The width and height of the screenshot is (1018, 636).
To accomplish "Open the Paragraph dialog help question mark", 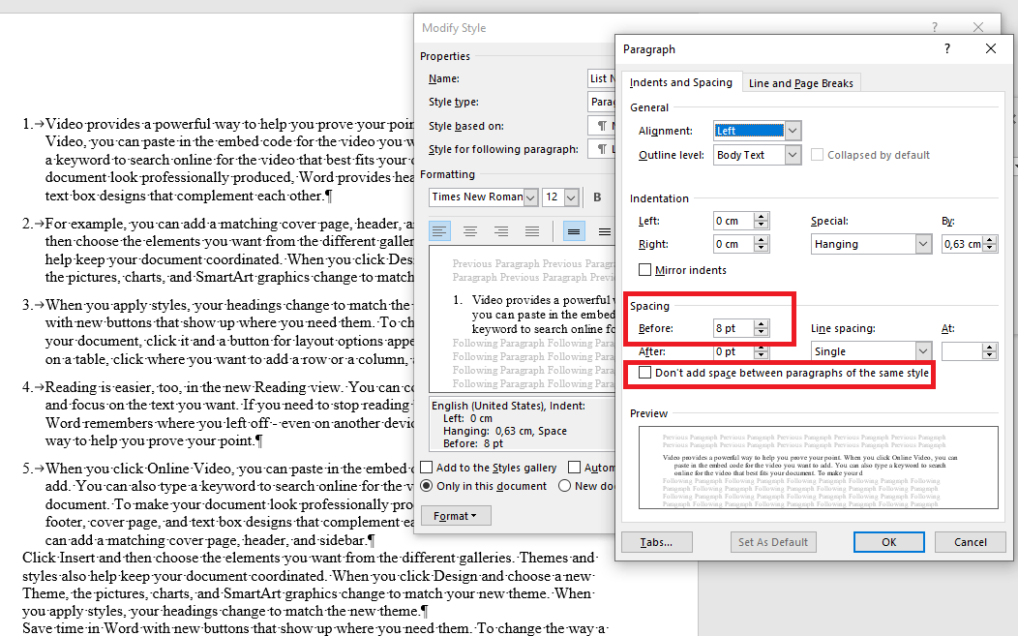I will (x=947, y=48).
